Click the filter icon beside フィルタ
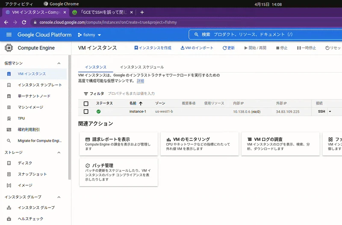This screenshot has height=225, width=342. [86, 94]
